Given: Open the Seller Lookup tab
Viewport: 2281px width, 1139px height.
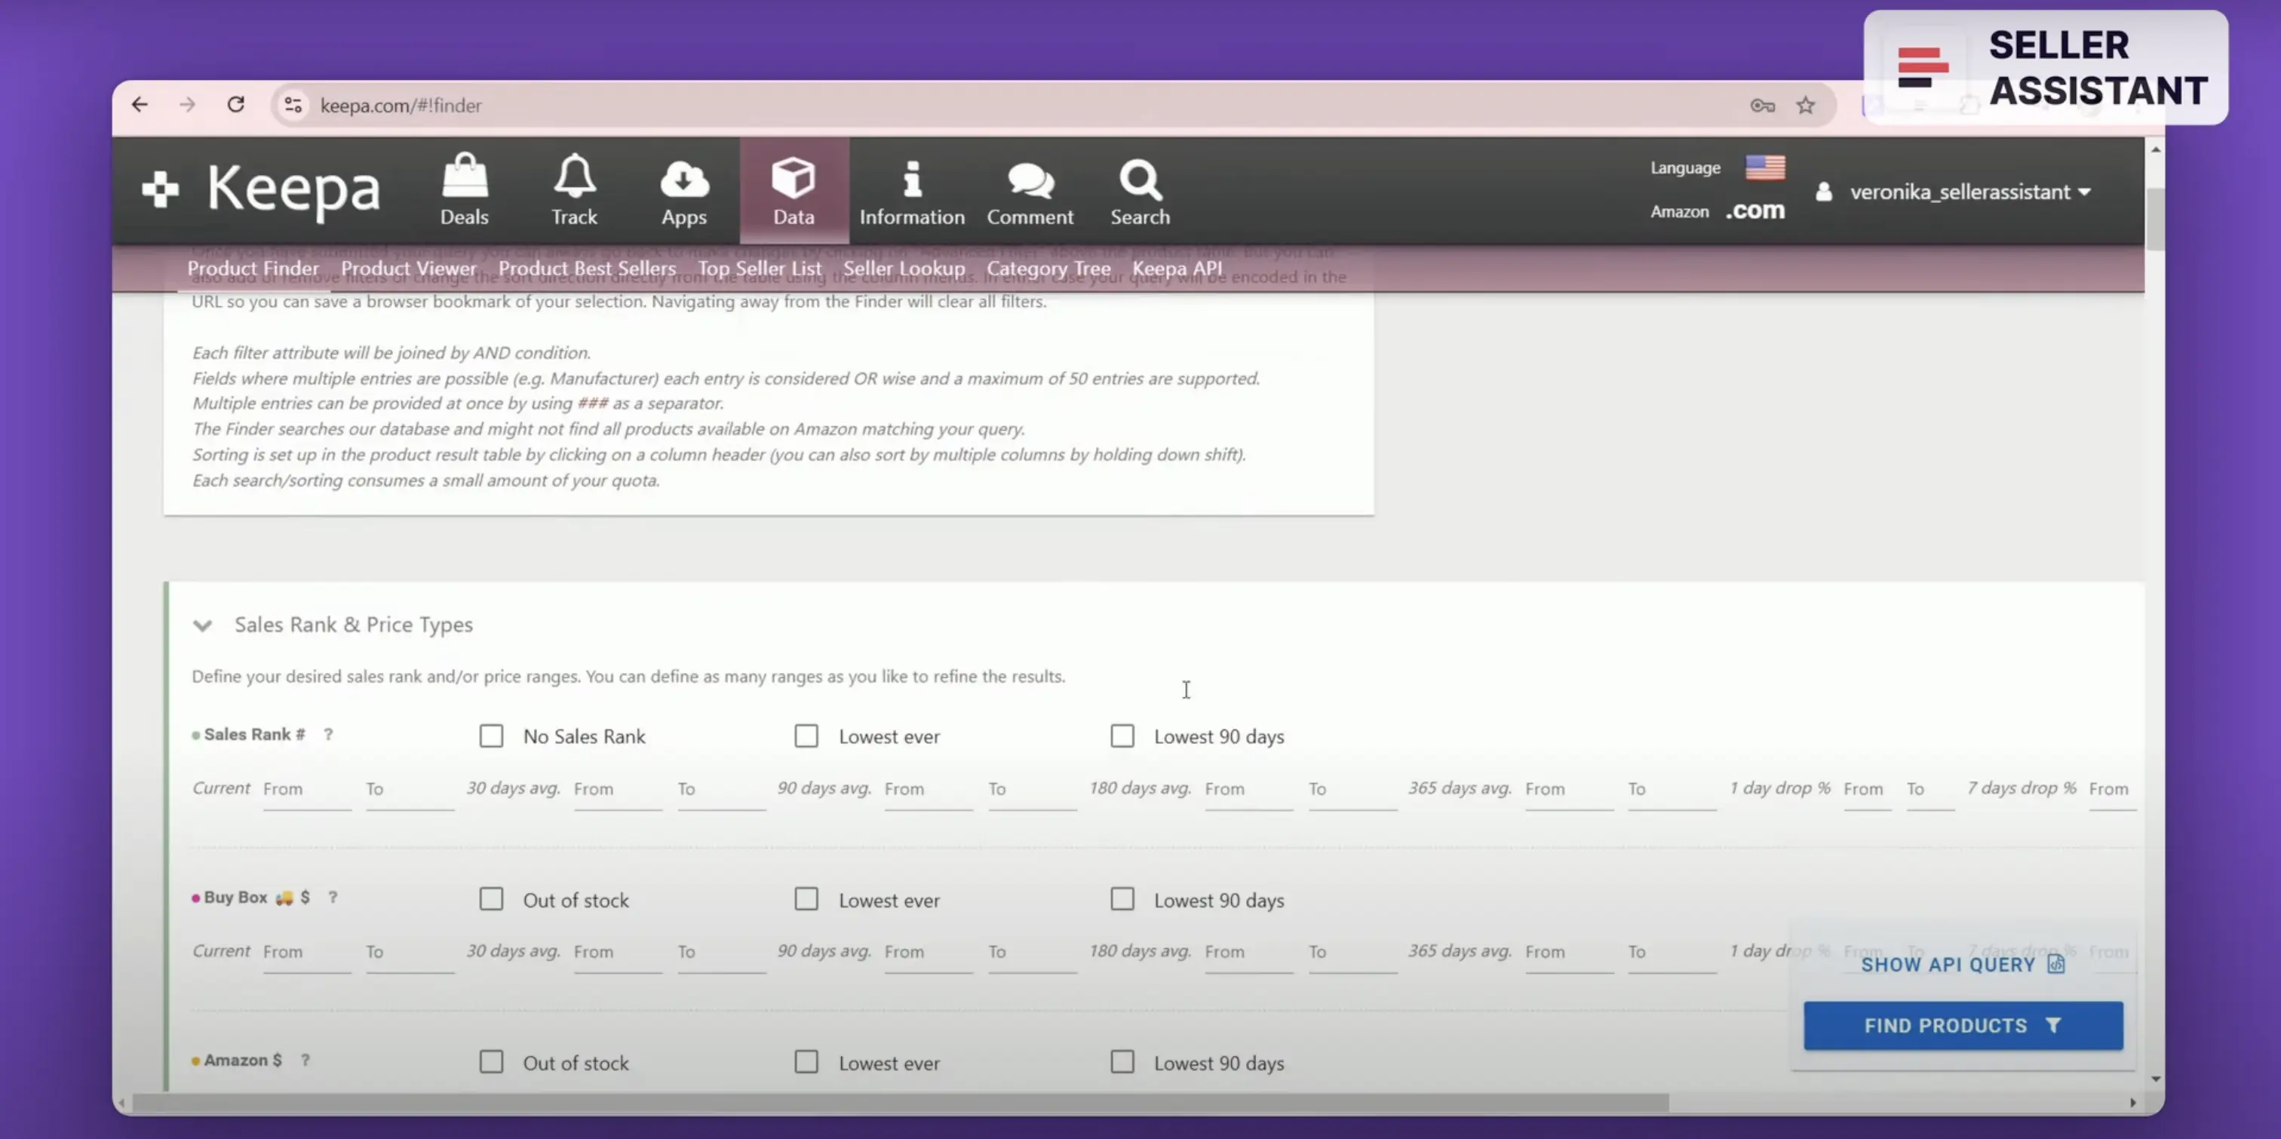Looking at the screenshot, I should (903, 269).
